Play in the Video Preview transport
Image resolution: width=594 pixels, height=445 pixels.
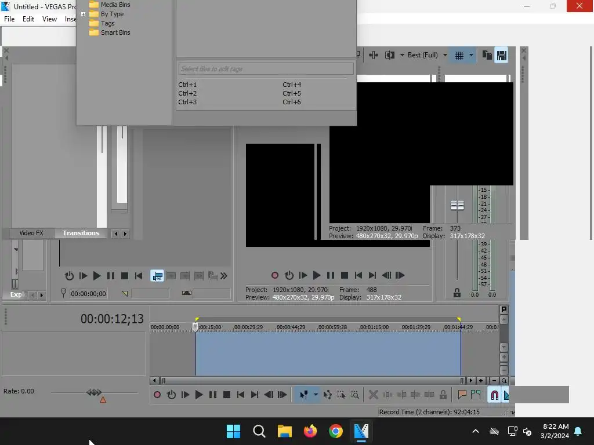[317, 275]
